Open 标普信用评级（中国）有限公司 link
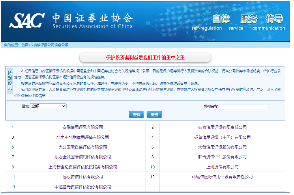The width and height of the screenshot is (294, 195). tap(222, 137)
